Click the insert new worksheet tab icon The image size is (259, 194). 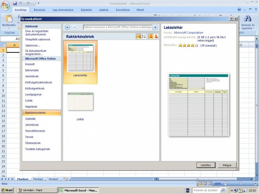66,179
